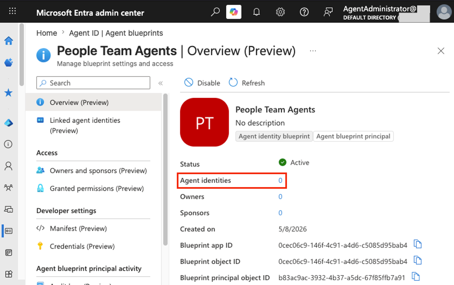This screenshot has height=285, width=454.
Task: Go to Home breadcrumb
Action: pyautogui.click(x=47, y=33)
